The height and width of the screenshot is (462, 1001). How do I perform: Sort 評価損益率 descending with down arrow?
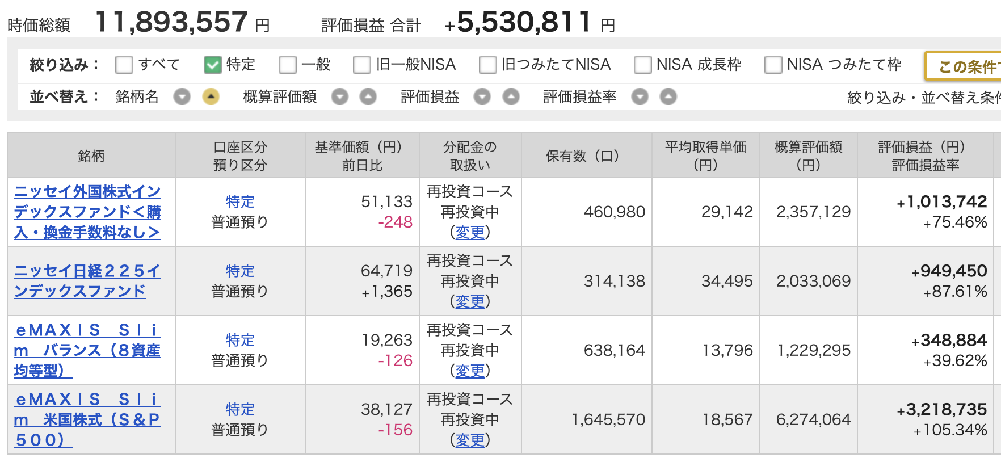[x=640, y=97]
